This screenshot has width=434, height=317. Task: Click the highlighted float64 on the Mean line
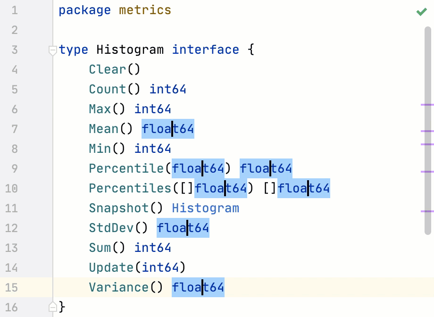tap(168, 129)
